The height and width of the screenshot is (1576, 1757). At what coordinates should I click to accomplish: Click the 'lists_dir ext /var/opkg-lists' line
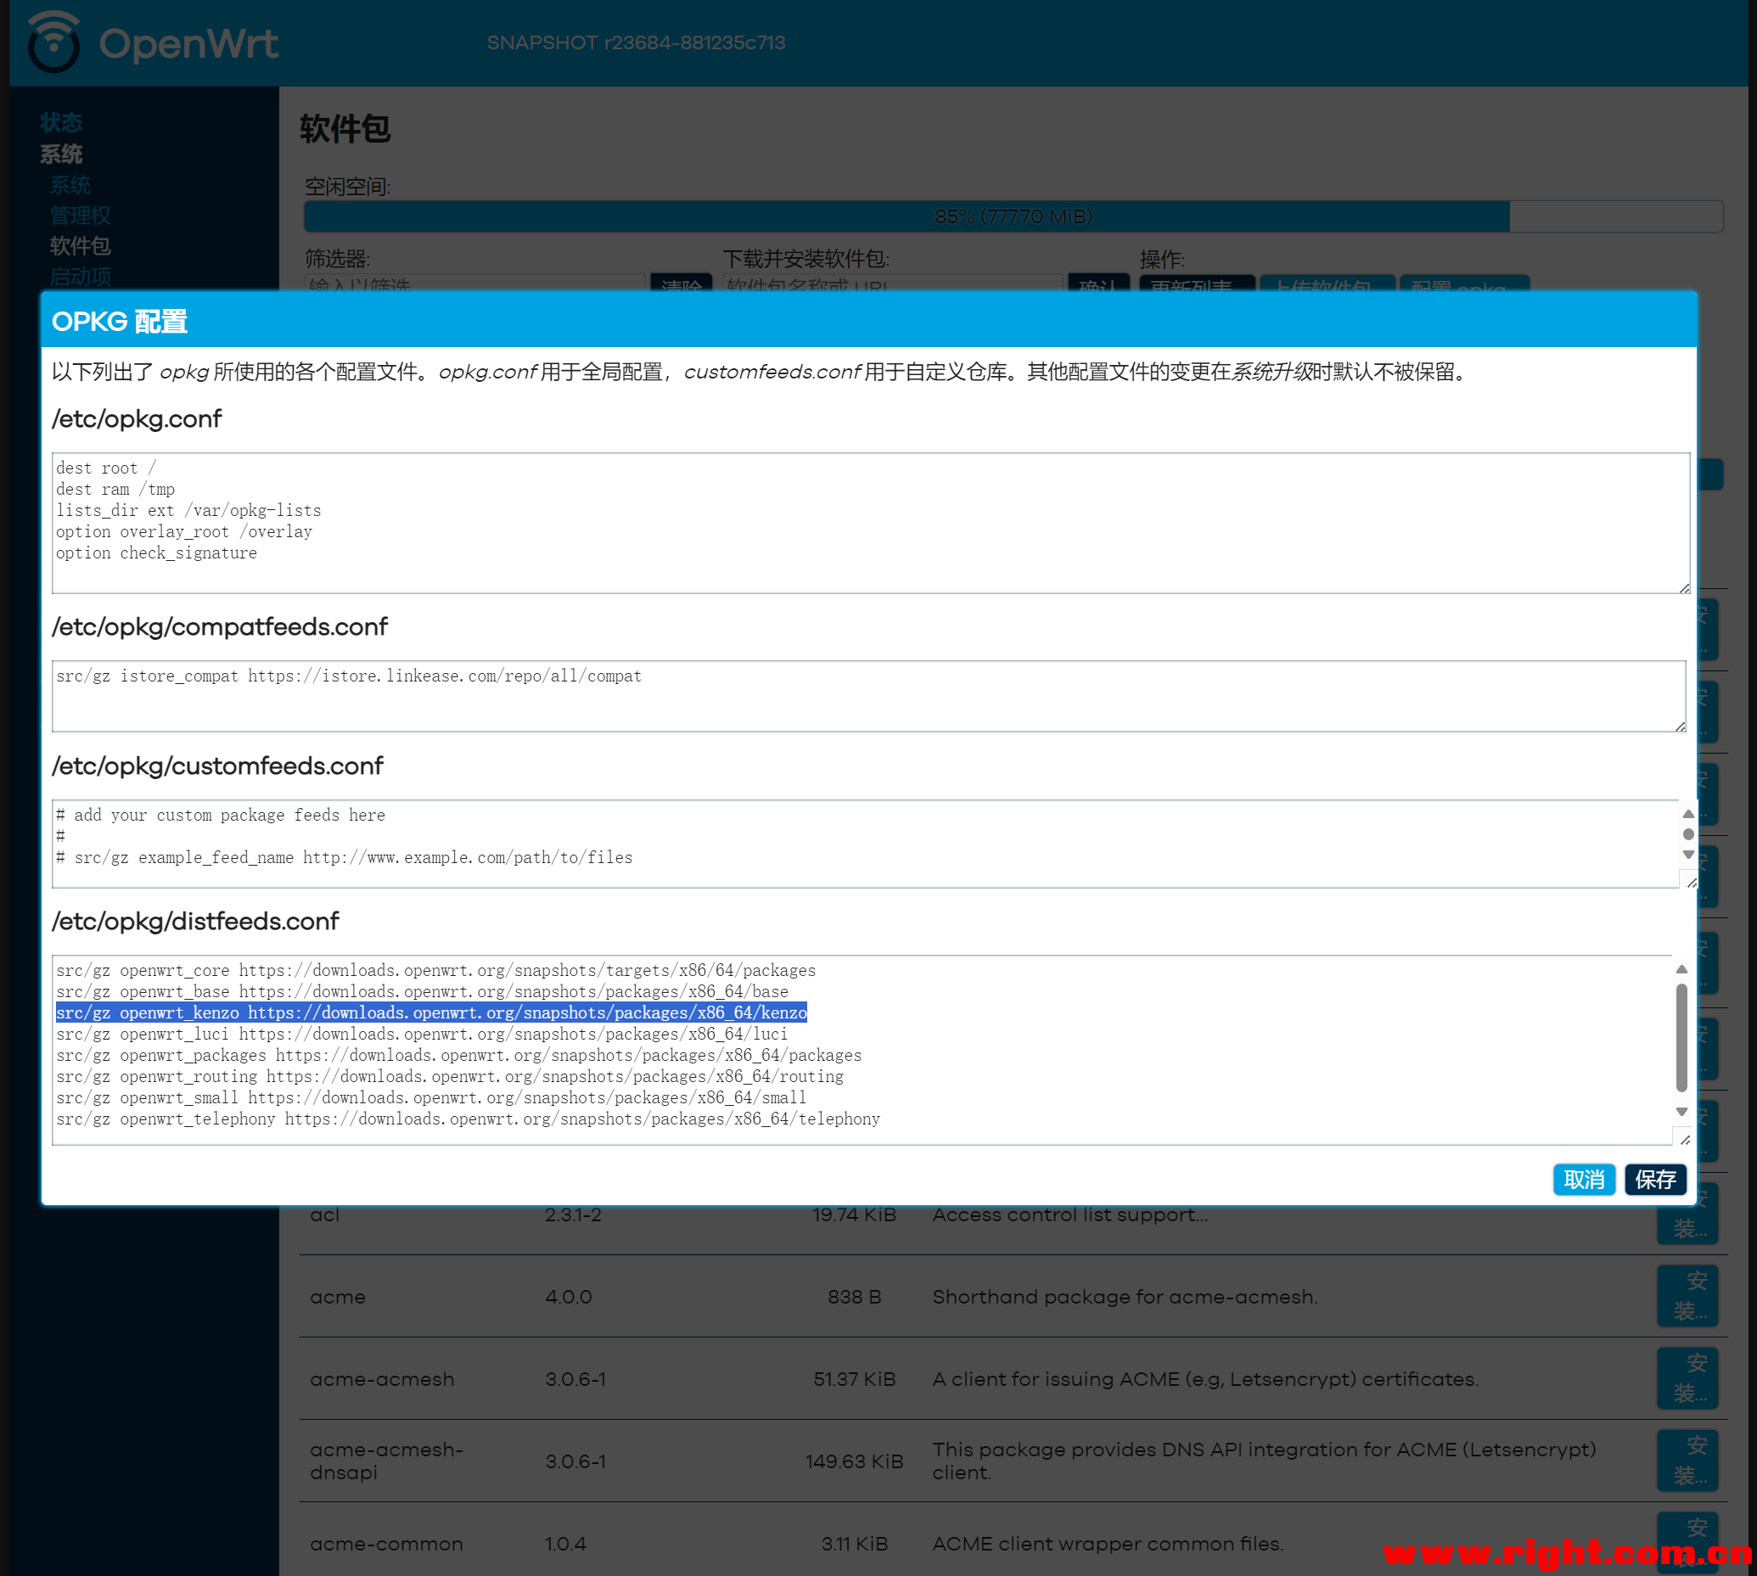188,510
